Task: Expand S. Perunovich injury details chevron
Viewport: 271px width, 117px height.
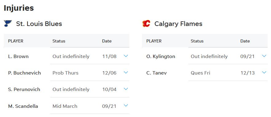Action: (126, 89)
